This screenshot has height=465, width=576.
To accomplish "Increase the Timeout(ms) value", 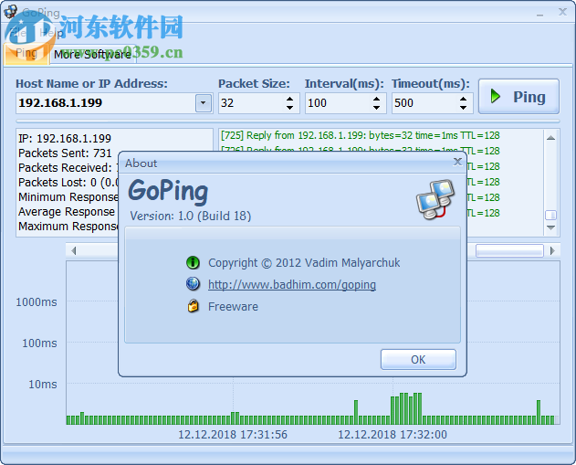I will 463,99.
